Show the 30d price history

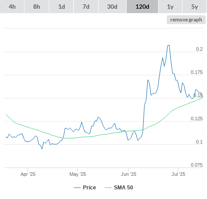click(x=112, y=7)
